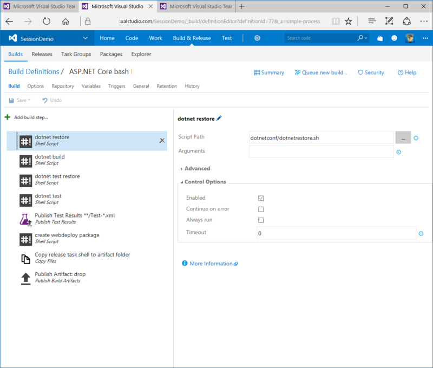Open the browser hub lines icon

point(372,21)
